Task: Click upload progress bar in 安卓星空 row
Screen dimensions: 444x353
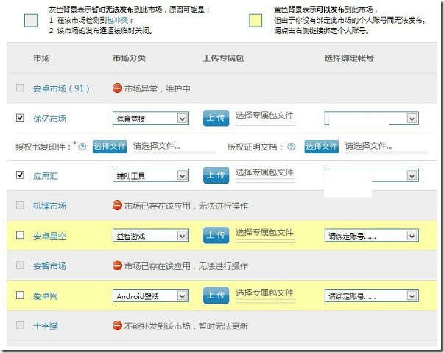Action: tap(265, 241)
